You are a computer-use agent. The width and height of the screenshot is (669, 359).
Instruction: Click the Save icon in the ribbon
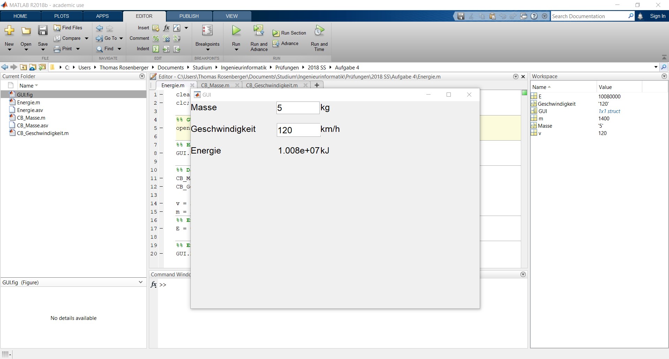pyautogui.click(x=43, y=31)
